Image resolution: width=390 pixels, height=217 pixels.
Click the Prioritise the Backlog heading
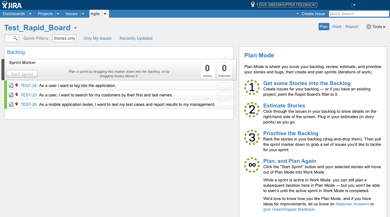(291, 133)
